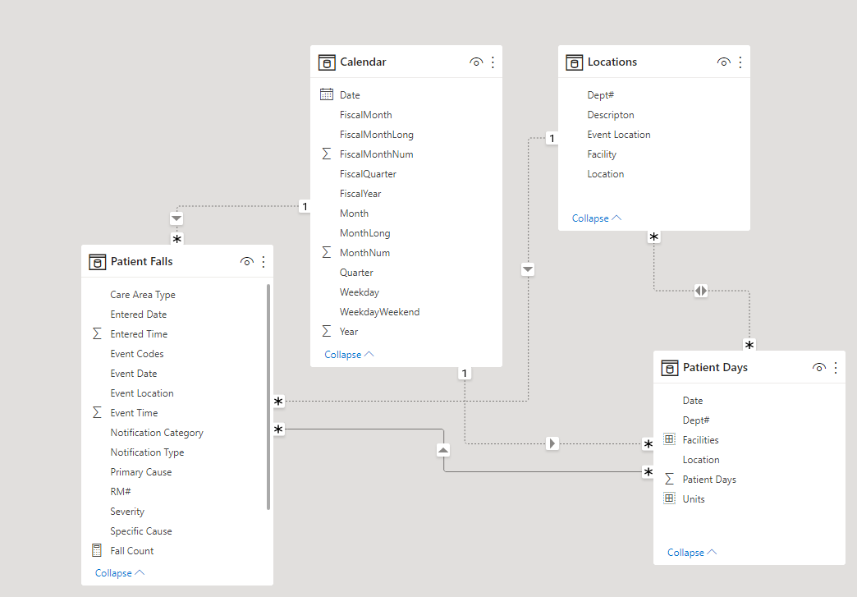Select the Notification Category field
This screenshot has height=597, width=857.
pyautogui.click(x=157, y=433)
